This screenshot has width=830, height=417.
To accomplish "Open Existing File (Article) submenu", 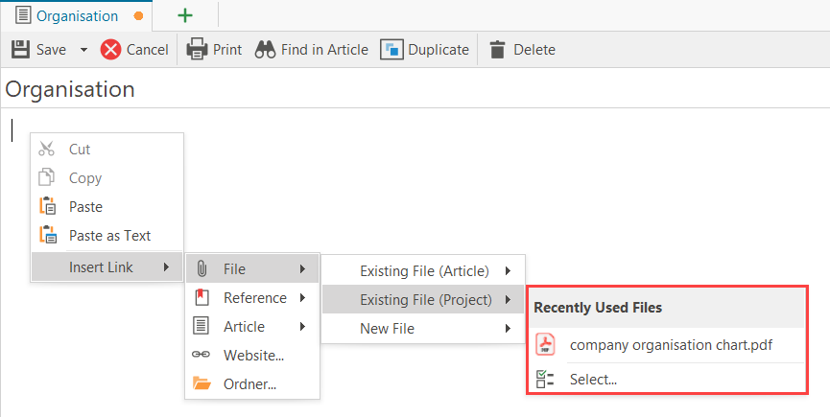I will [x=424, y=271].
